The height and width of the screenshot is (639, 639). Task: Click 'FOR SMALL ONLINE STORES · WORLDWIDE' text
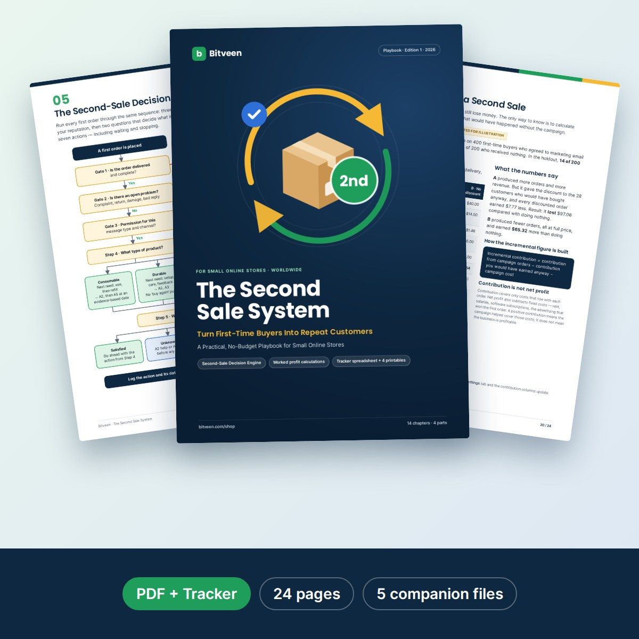coord(249,271)
